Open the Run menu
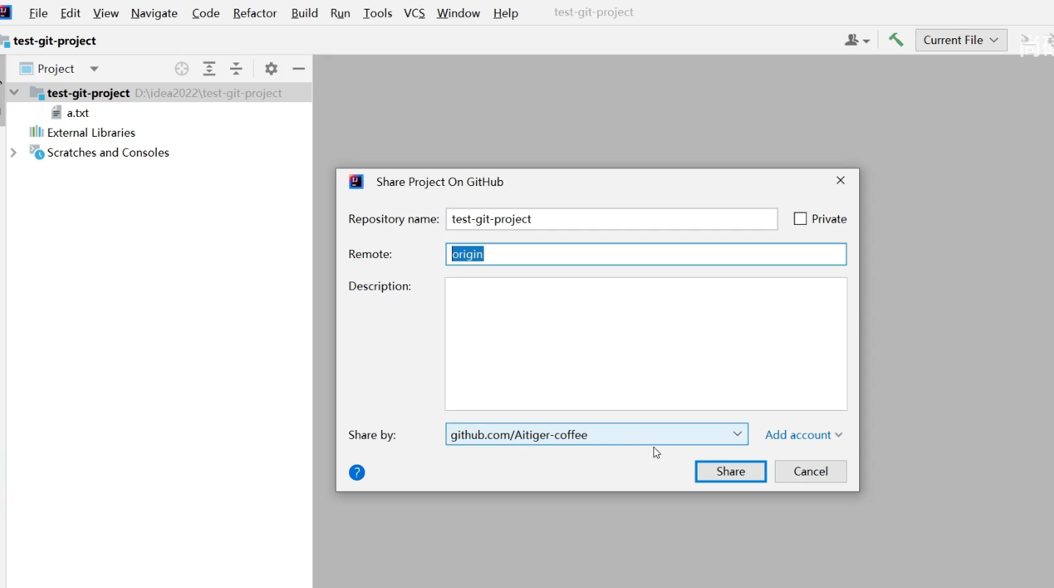This screenshot has height=588, width=1054. coord(340,13)
